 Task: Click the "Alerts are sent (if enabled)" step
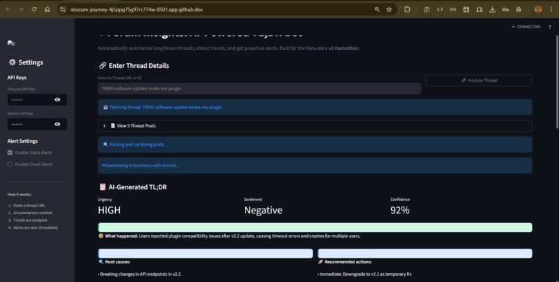(x=35, y=228)
